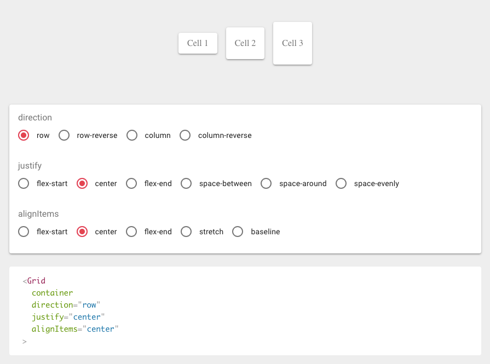Set alignItems to flex-start
The width and height of the screenshot is (490, 364).
(x=24, y=232)
